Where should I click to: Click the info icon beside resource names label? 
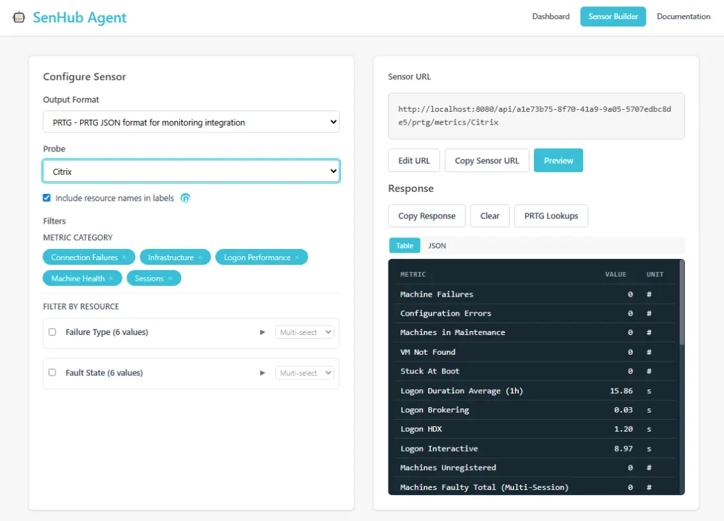pos(185,198)
